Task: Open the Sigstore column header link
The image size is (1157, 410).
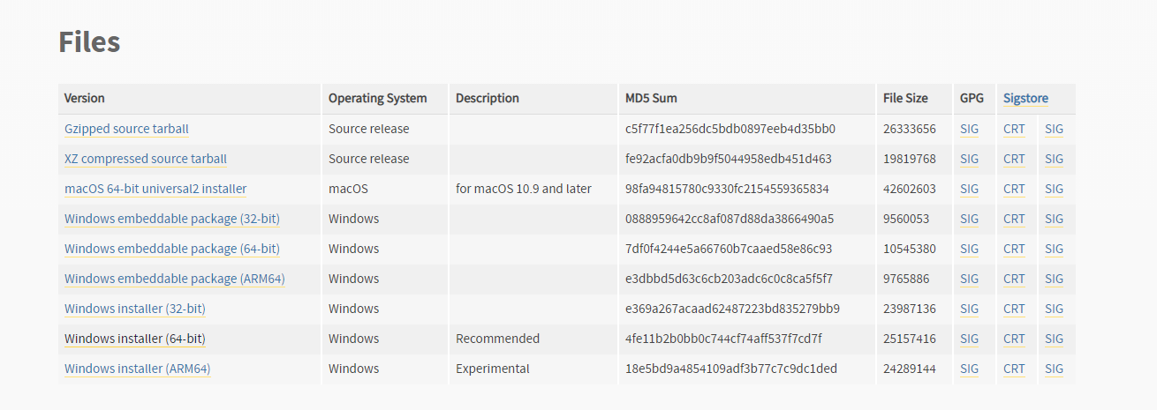Action: [x=1025, y=99]
